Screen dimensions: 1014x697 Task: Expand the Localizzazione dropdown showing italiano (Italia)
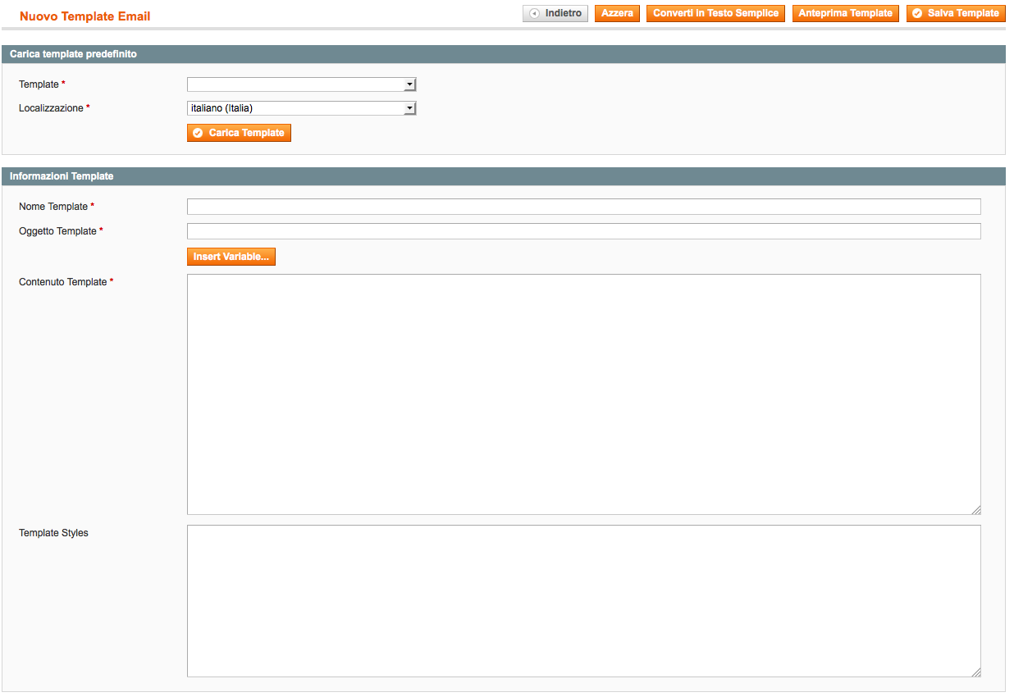point(301,108)
